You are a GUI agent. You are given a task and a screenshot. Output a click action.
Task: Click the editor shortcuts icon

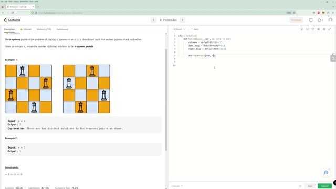(319, 29)
